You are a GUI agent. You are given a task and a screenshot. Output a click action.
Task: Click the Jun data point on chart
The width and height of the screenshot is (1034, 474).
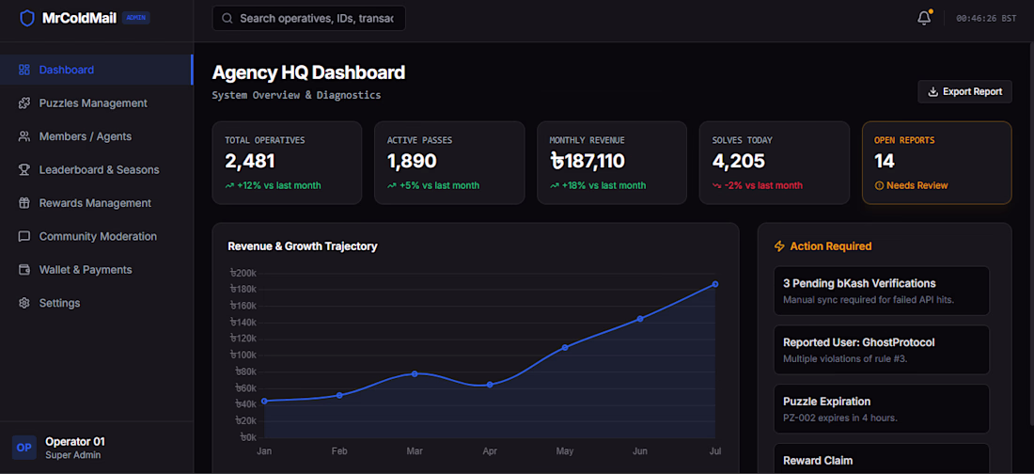(639, 319)
